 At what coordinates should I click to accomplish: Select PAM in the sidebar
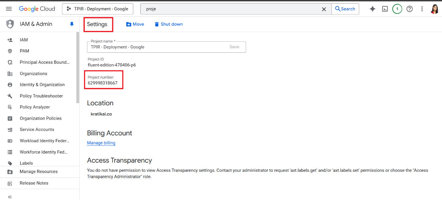point(39,51)
